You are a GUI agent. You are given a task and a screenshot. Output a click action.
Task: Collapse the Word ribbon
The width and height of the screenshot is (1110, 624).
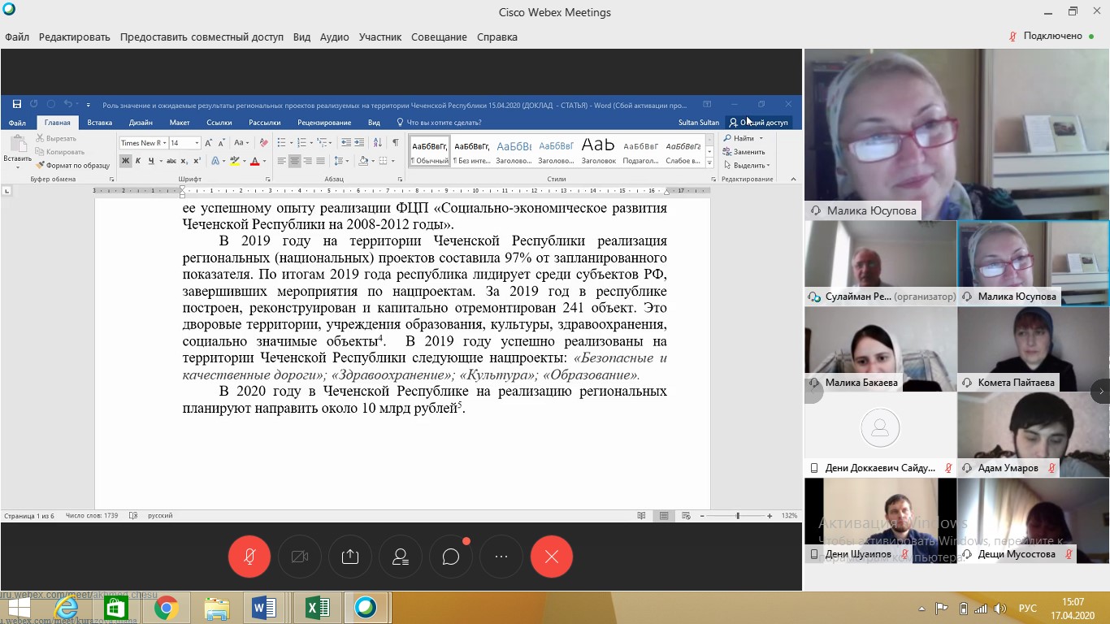coord(793,179)
